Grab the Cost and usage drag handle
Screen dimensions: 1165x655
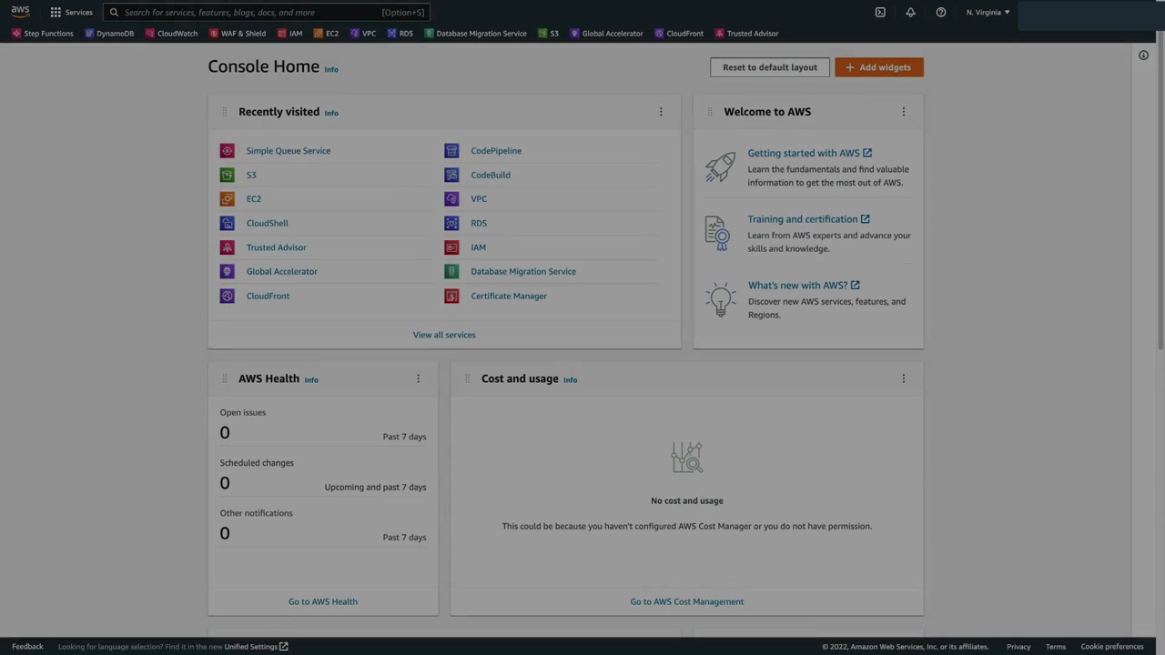click(x=467, y=378)
